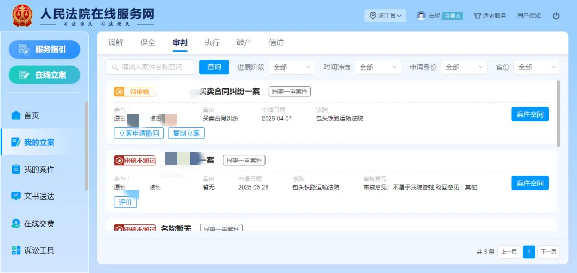The height and width of the screenshot is (273, 577).
Task: Click 审核不通过 badge of 2025-05-28 case
Action: (x=135, y=160)
